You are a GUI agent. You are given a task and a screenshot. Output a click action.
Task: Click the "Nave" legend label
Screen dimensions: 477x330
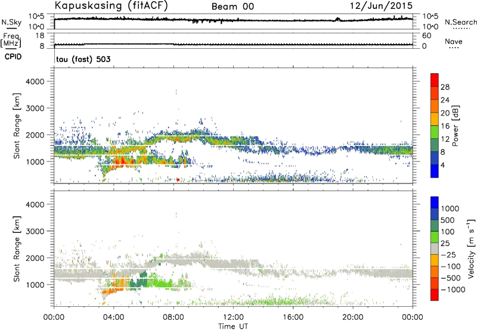(x=454, y=41)
